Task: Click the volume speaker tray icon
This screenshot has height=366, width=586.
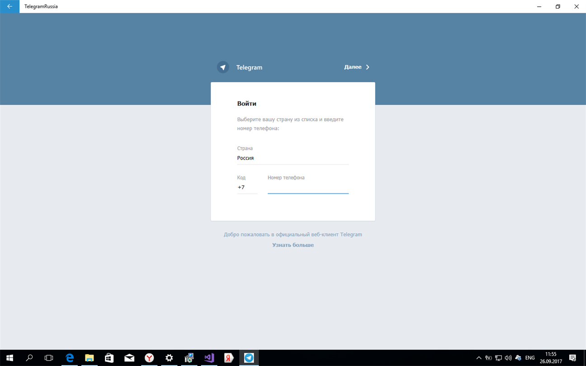Action: pyautogui.click(x=508, y=358)
